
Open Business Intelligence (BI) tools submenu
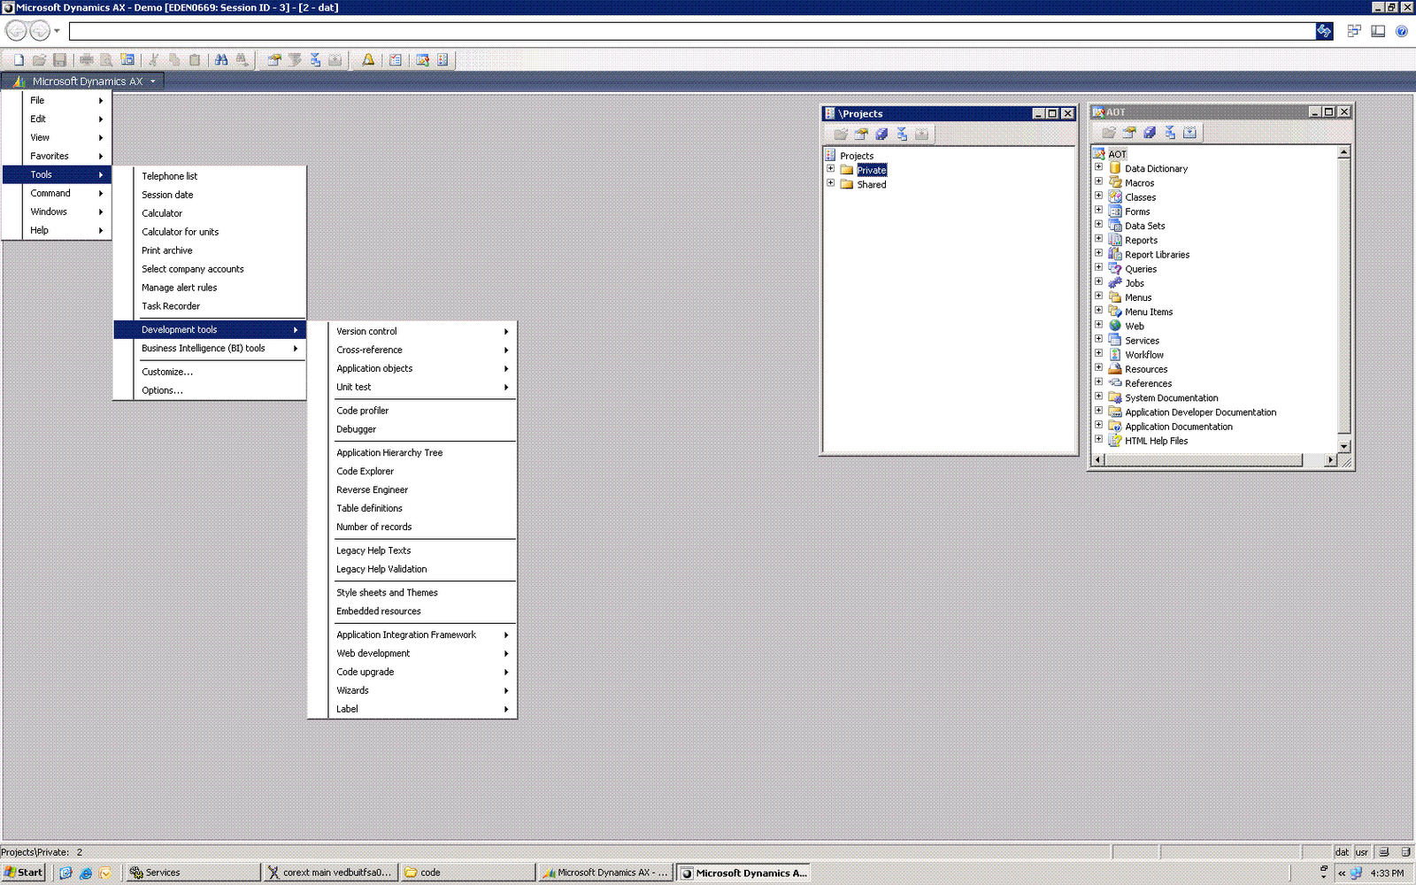(x=211, y=349)
